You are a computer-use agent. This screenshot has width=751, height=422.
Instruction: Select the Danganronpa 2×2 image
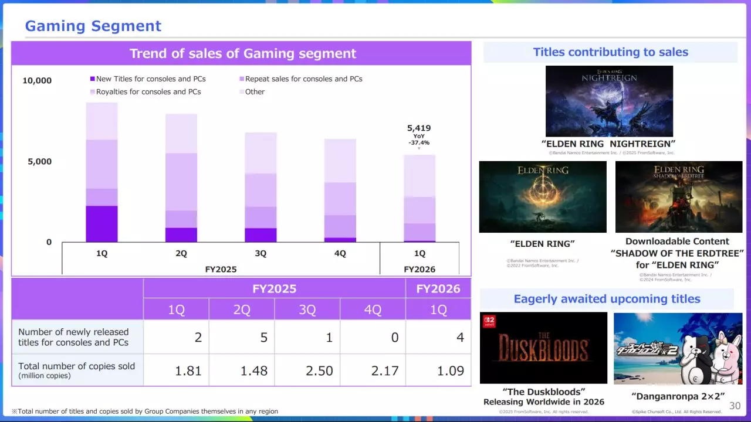click(678, 348)
